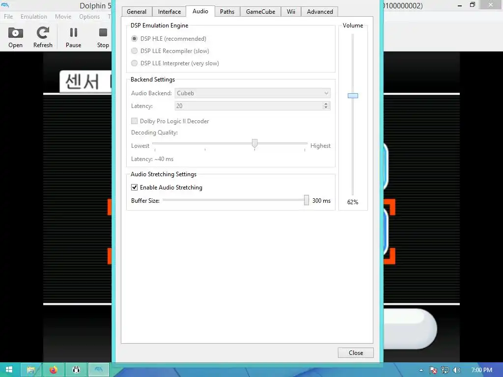Screen dimensions: 503x377
Task: Click the Open toolbar icon in Dolphin
Action: pos(15,37)
